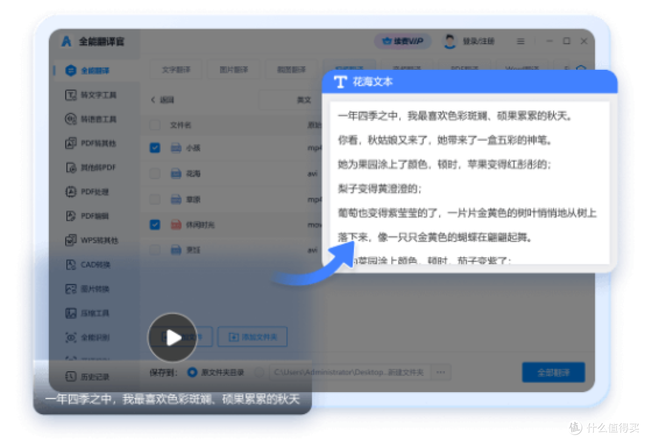Switch to the 图片翻译 tab
The image size is (645, 441).
234,69
